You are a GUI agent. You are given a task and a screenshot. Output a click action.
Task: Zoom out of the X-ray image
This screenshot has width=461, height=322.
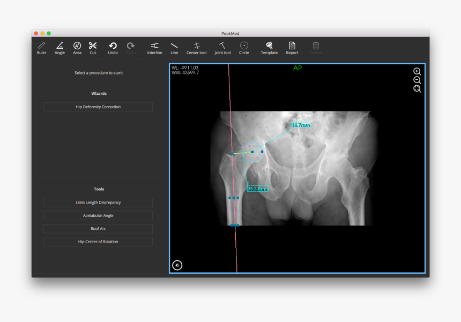coord(417,80)
